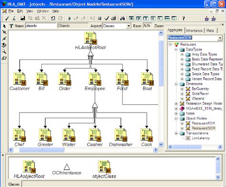Select RestaurantSOM in the browser tree
226x187 pixels.
click(x=204, y=128)
